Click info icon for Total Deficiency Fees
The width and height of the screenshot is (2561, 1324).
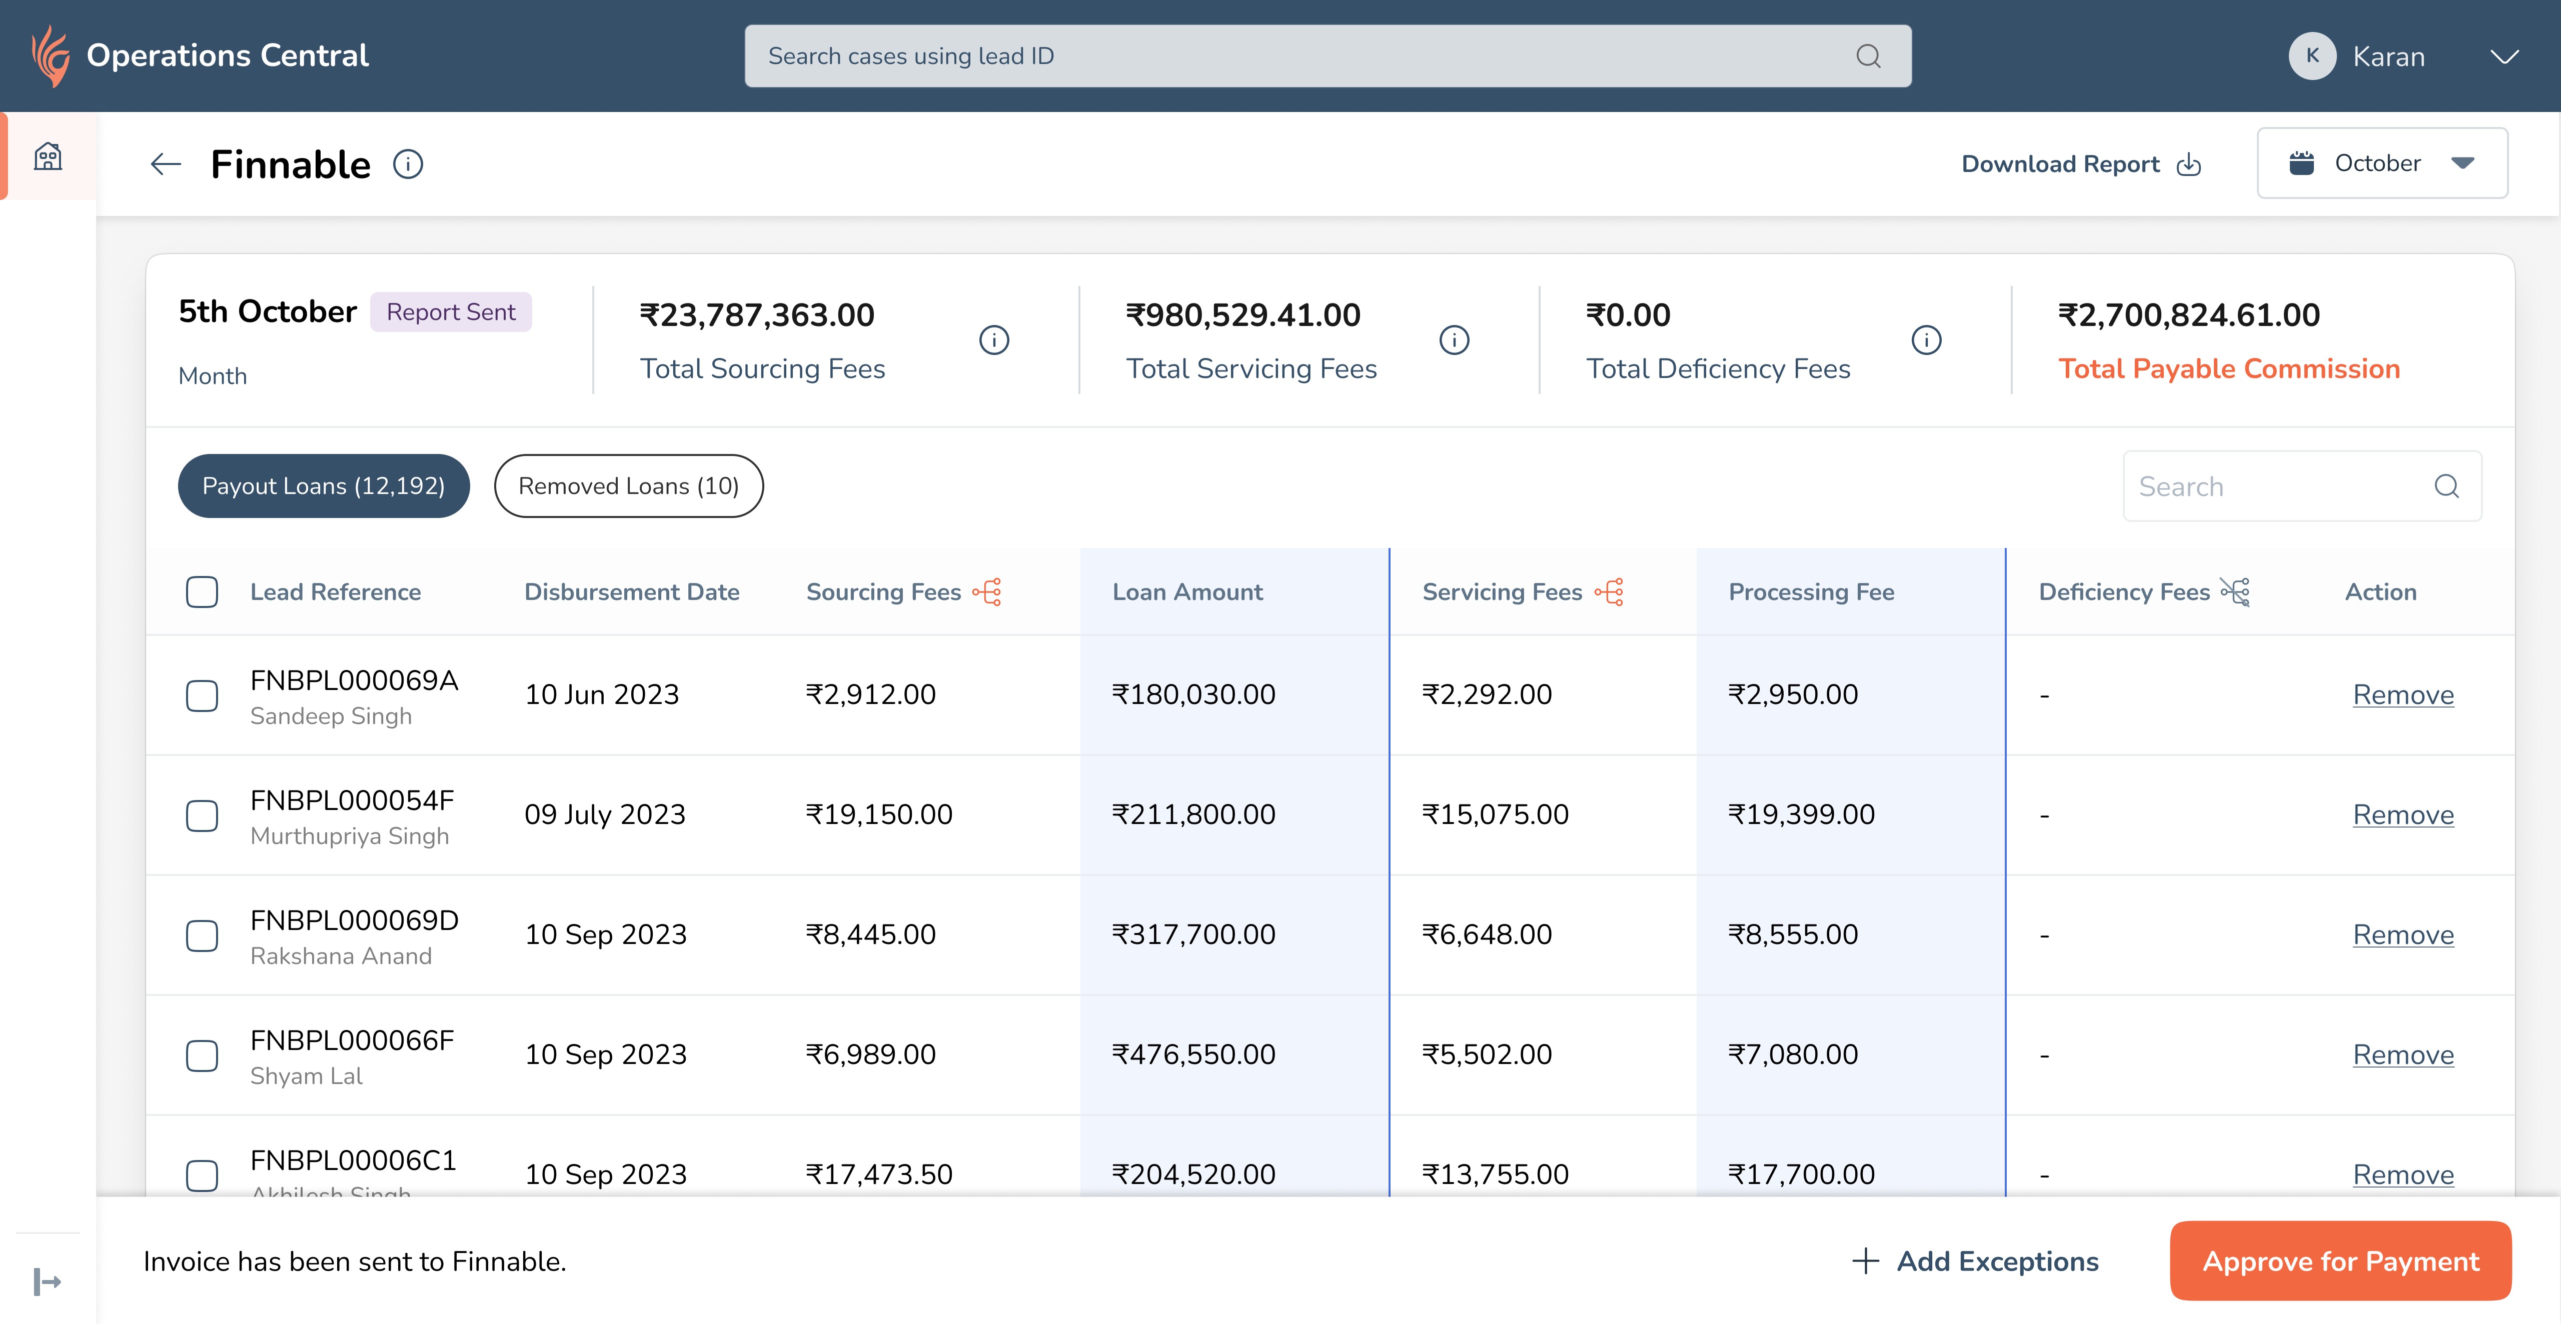1926,340
